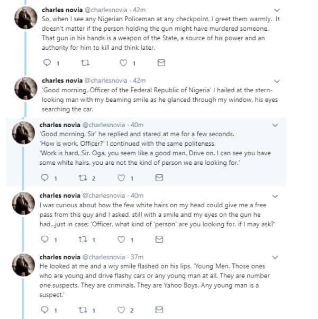Click the avatar beside the 'Officer of the Federal Republic' tweet
This screenshot has height=319, width=318.
pos(24,88)
